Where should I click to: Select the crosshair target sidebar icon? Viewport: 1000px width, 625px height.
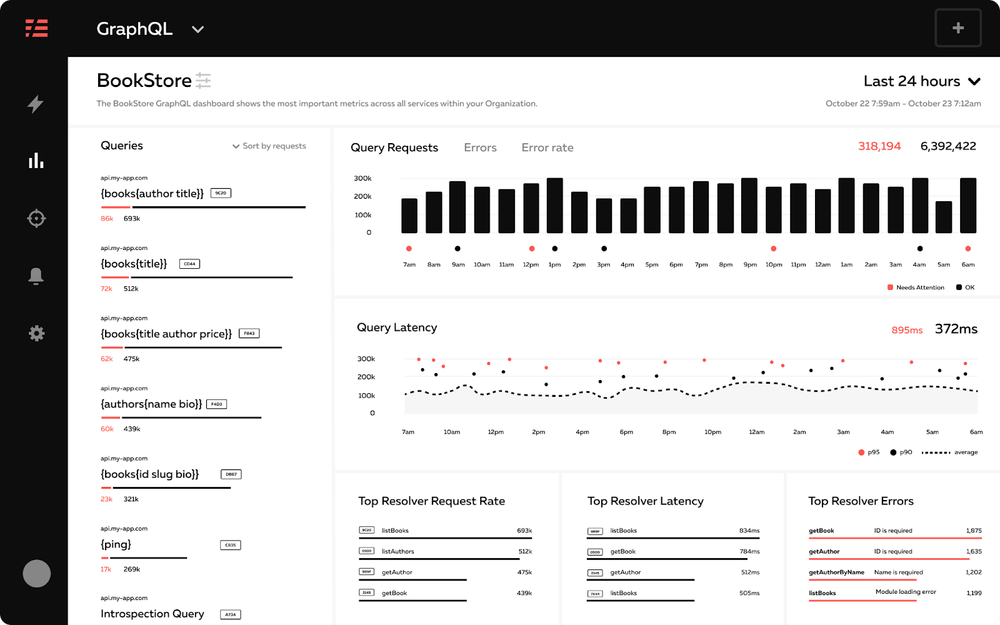pos(36,218)
